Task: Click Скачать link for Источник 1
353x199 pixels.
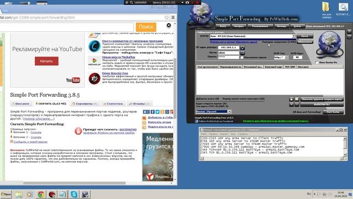Action: pyautogui.click(x=36, y=133)
